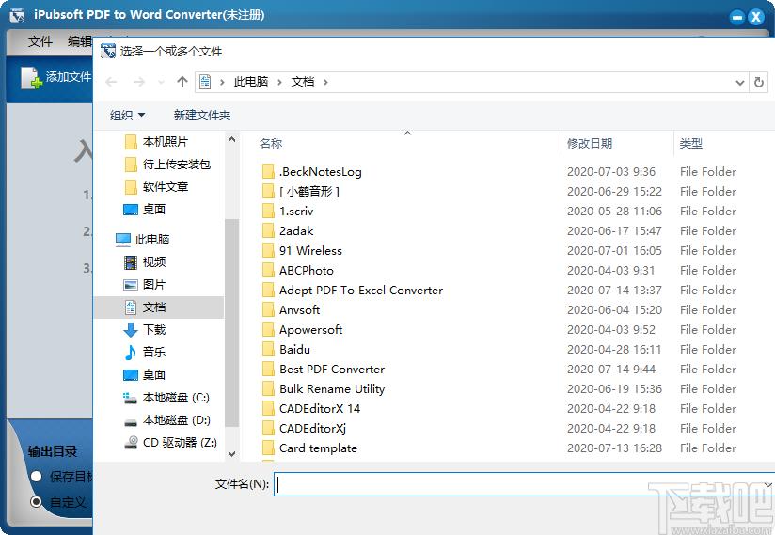Select the 1.scriv folder icon

tap(268, 212)
